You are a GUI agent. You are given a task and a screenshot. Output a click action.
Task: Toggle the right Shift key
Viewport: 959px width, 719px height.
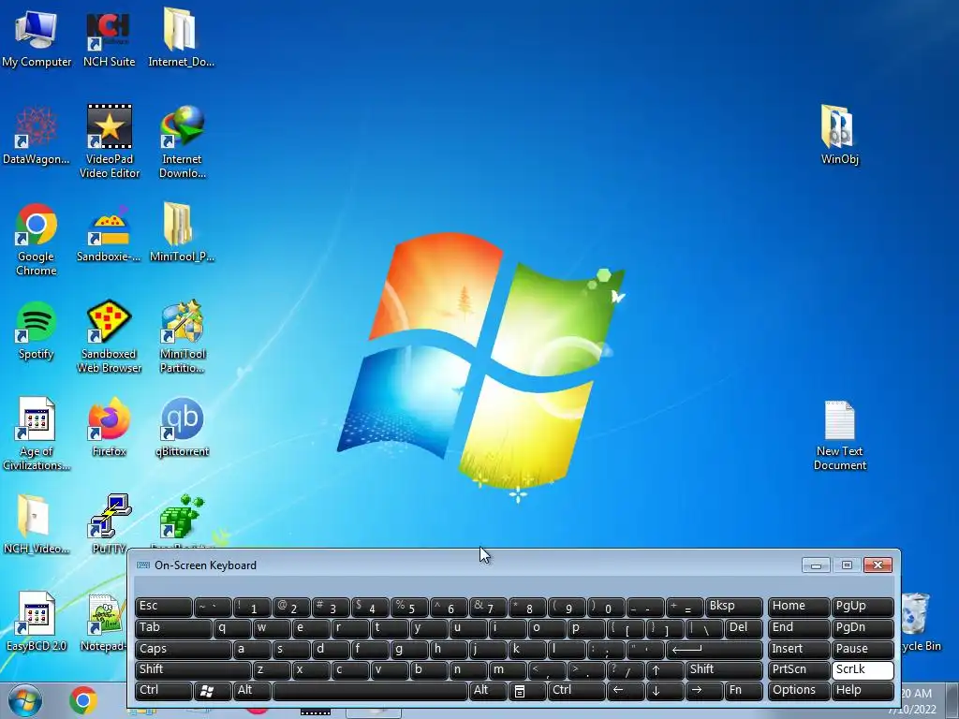724,669
